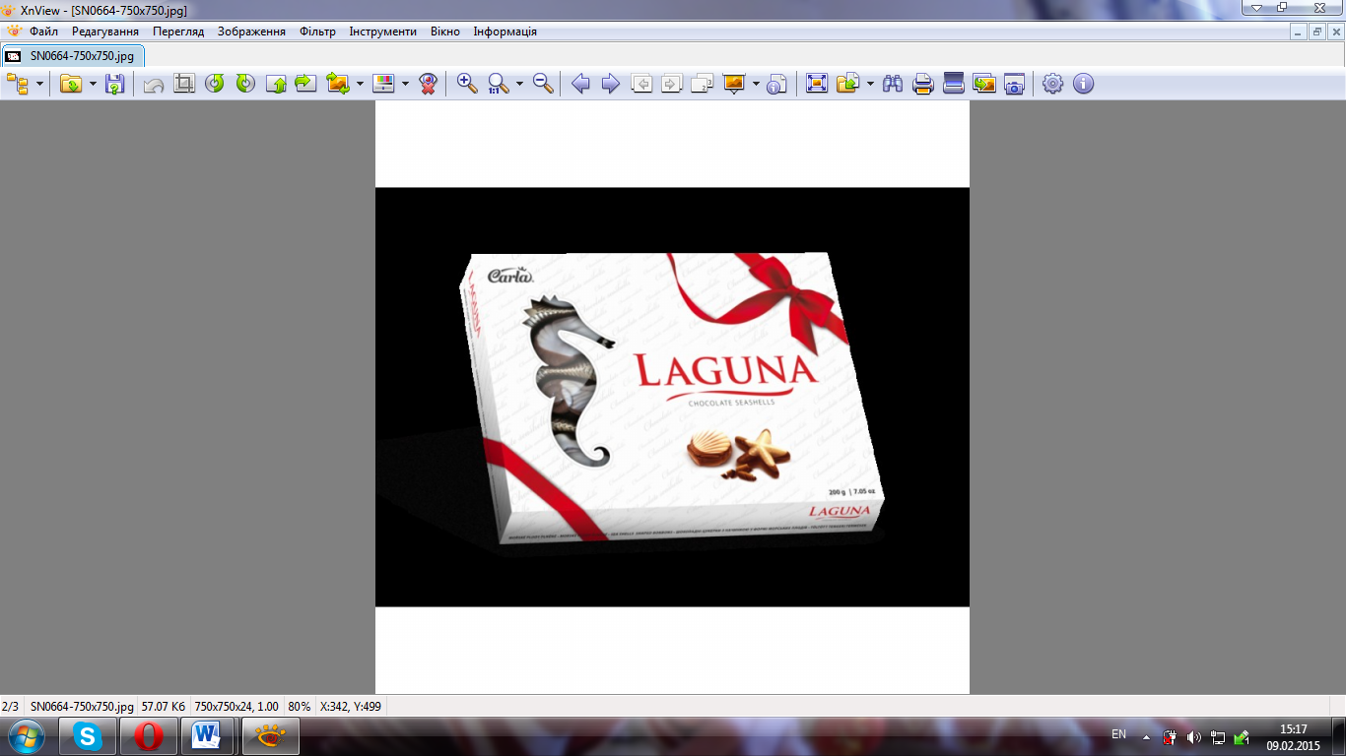Show image properties info icon
Viewport: 1346px width, 756px height.
click(777, 84)
